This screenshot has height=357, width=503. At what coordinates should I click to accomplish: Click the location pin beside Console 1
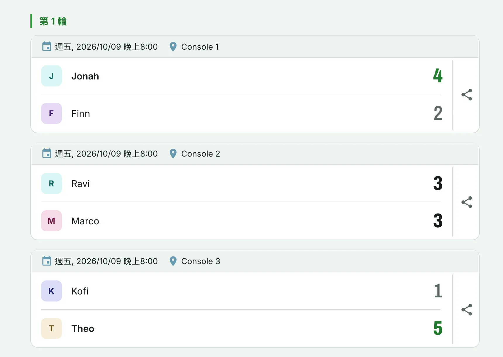pyautogui.click(x=173, y=47)
